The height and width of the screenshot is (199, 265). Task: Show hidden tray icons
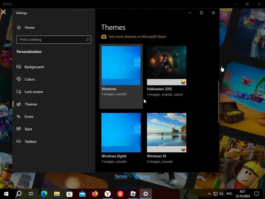209,194
